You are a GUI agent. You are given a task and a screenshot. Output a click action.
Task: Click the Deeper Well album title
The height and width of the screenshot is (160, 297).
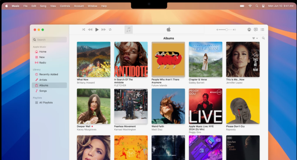point(83,126)
